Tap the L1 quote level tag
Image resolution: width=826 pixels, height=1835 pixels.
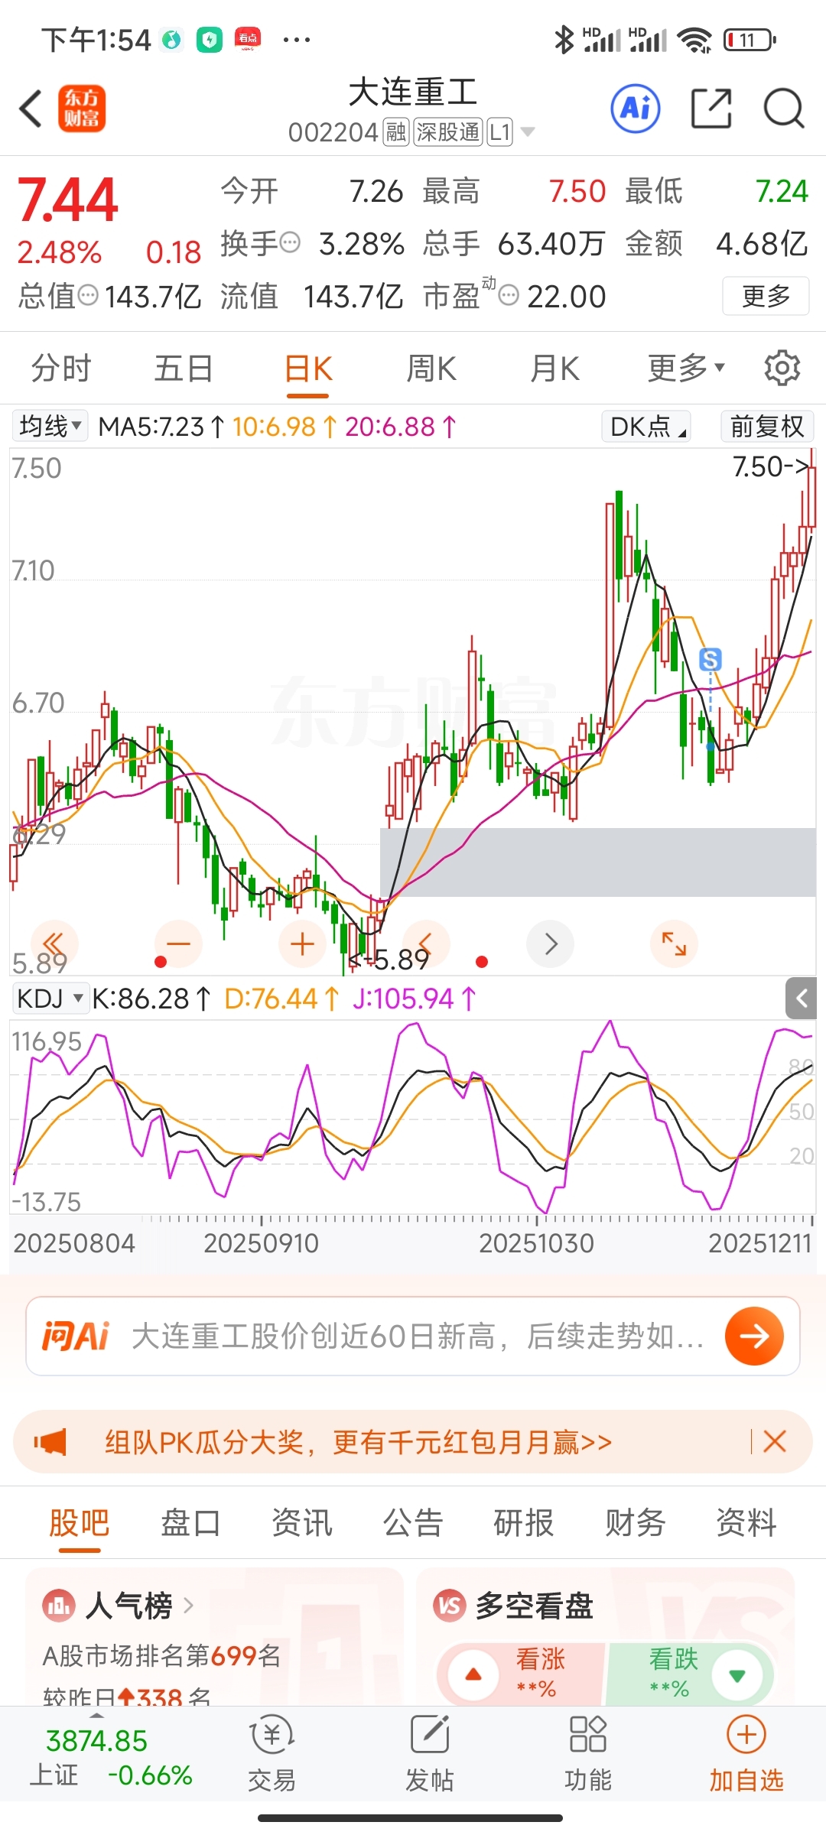point(499,132)
